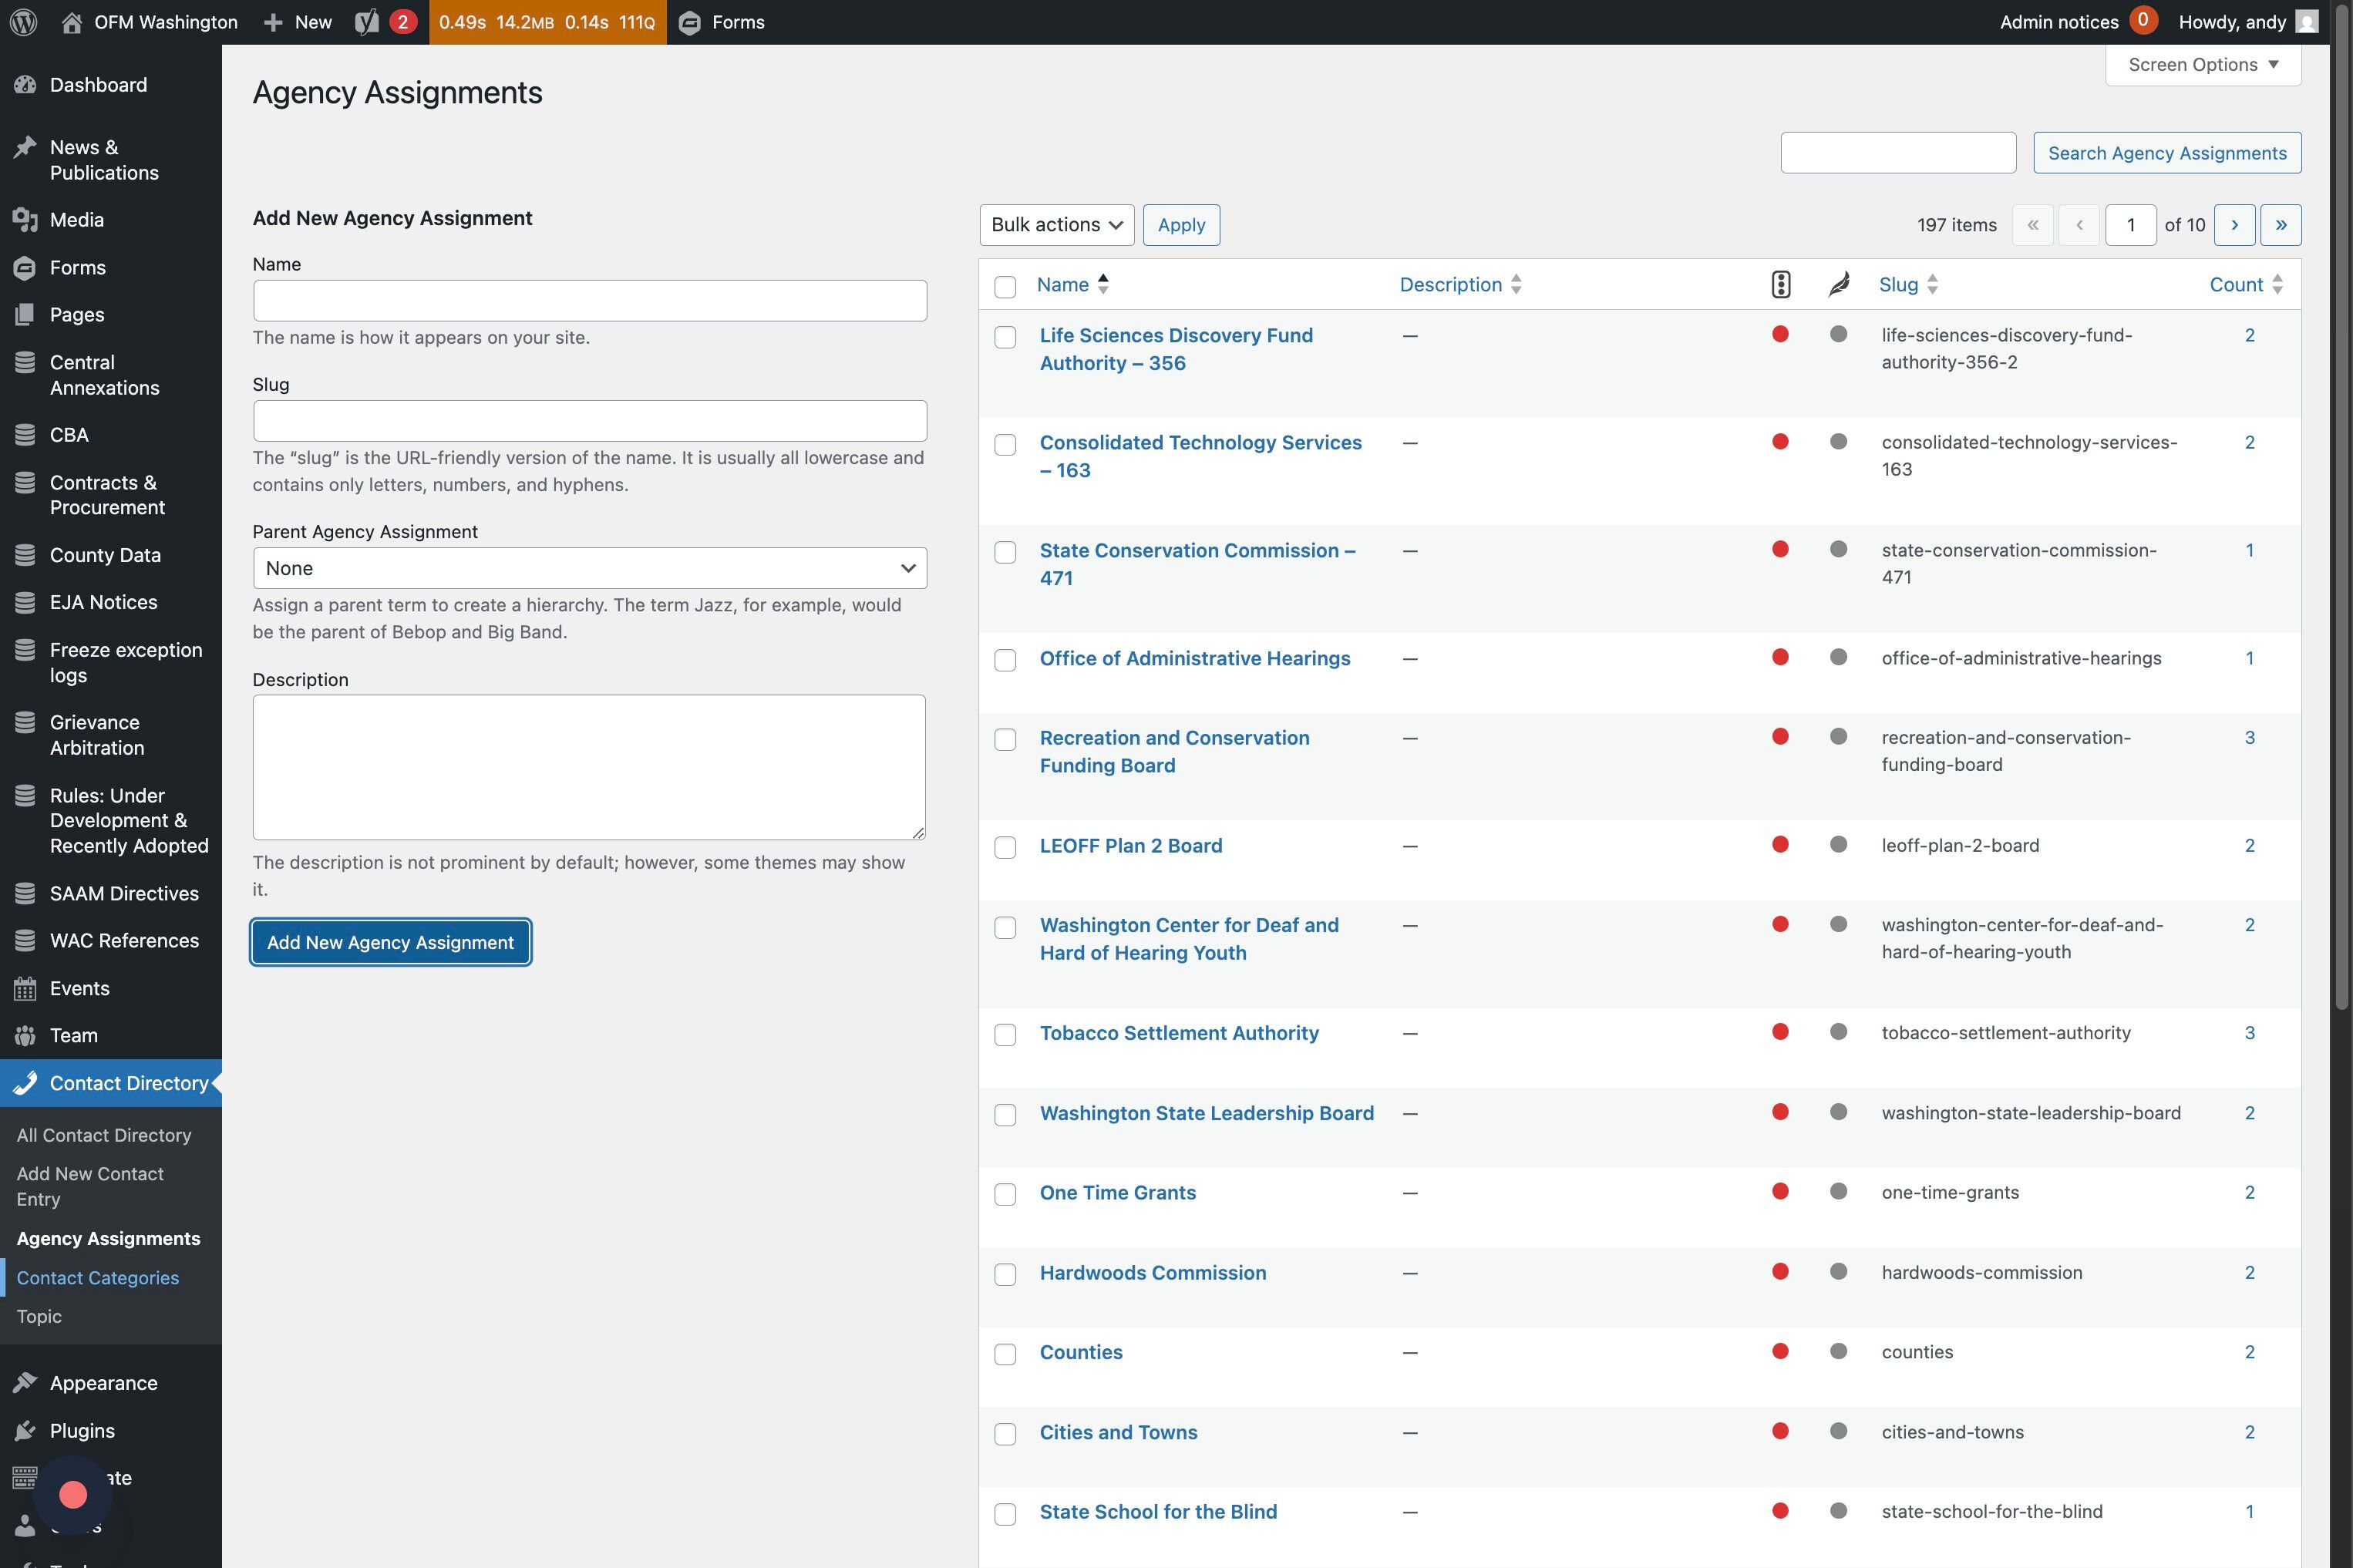2353x1568 pixels.
Task: Click the OFM Washington home icon
Action: [x=71, y=22]
